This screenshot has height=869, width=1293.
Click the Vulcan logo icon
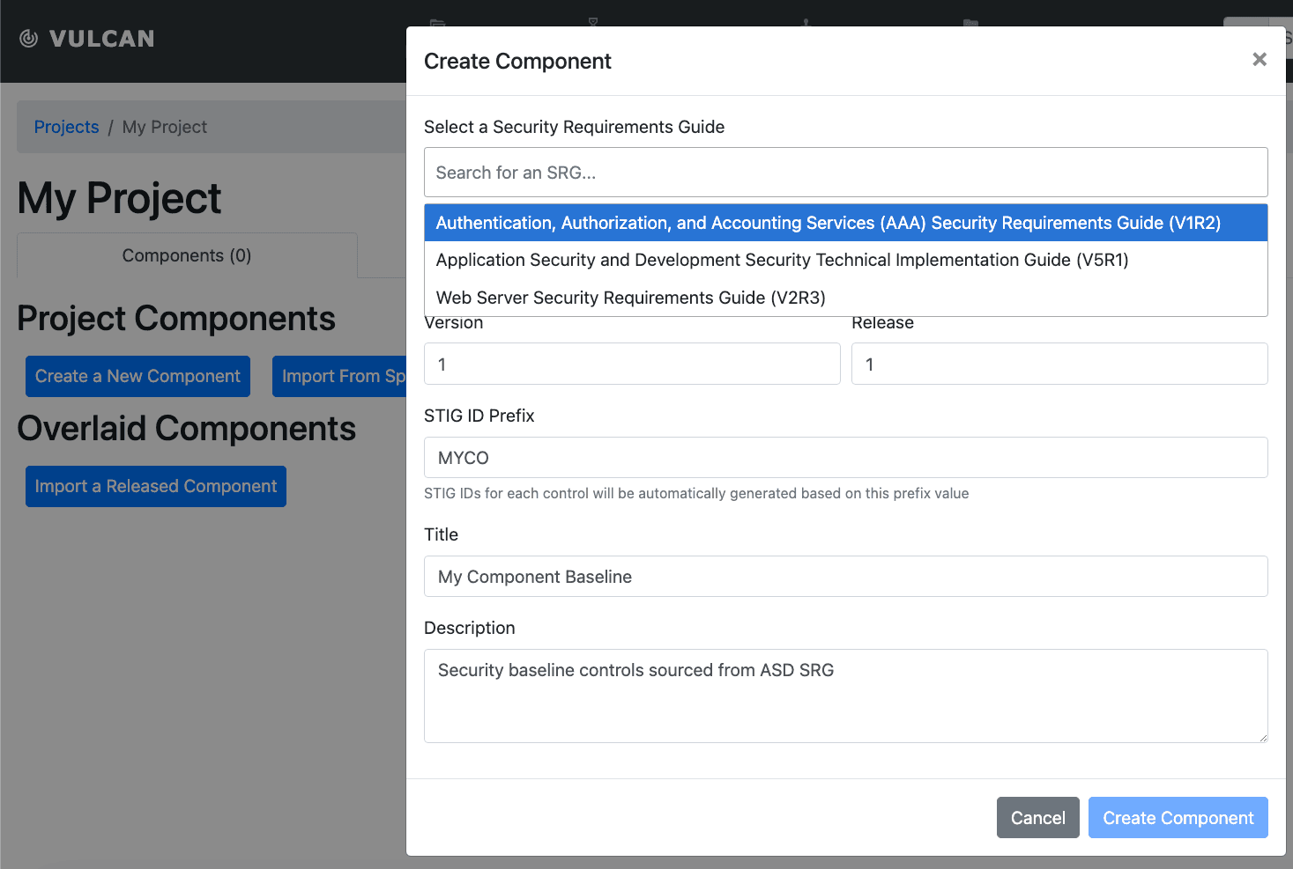coord(27,38)
